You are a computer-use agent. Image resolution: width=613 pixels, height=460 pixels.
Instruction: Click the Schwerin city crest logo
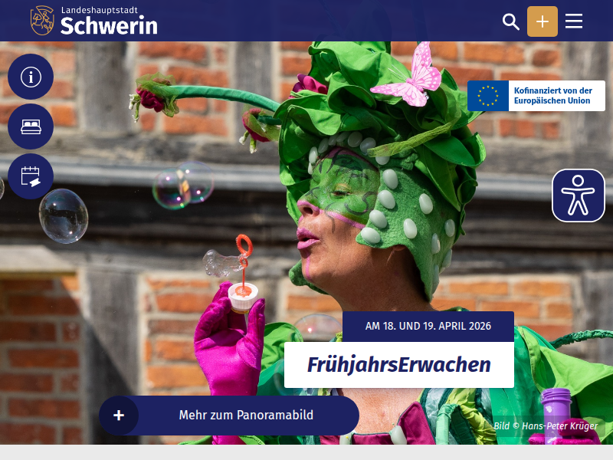[x=42, y=21]
